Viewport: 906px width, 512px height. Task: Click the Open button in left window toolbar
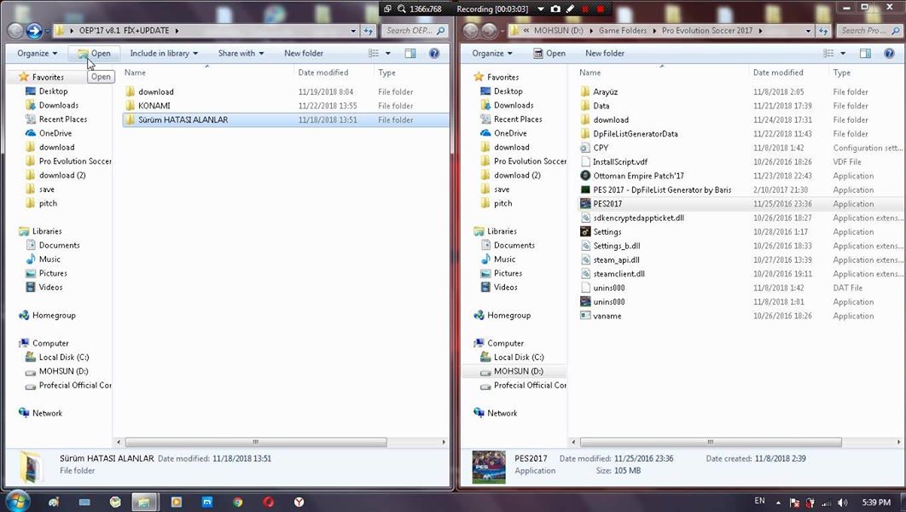click(x=94, y=53)
